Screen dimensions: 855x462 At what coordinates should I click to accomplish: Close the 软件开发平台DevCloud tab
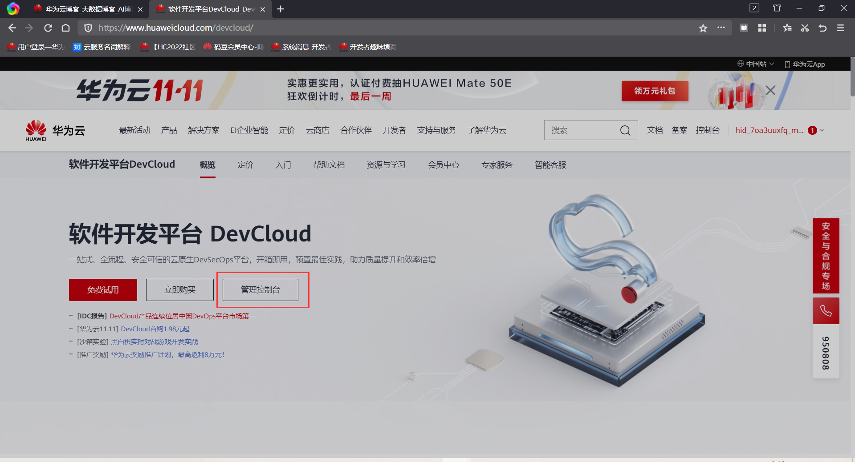tap(263, 9)
